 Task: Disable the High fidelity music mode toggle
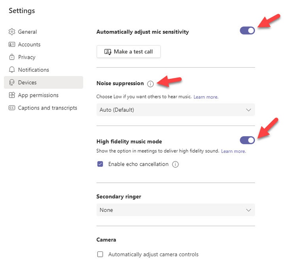pyautogui.click(x=247, y=140)
